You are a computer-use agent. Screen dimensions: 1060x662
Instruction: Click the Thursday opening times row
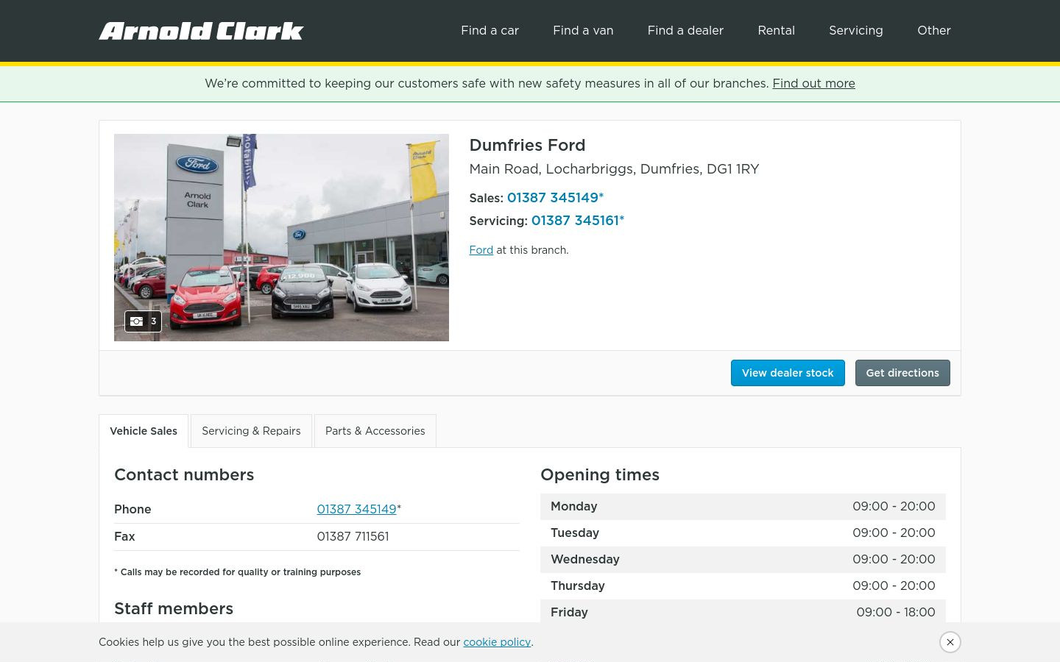point(743,586)
